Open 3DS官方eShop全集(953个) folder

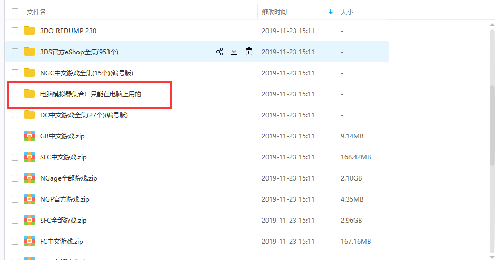click(79, 52)
